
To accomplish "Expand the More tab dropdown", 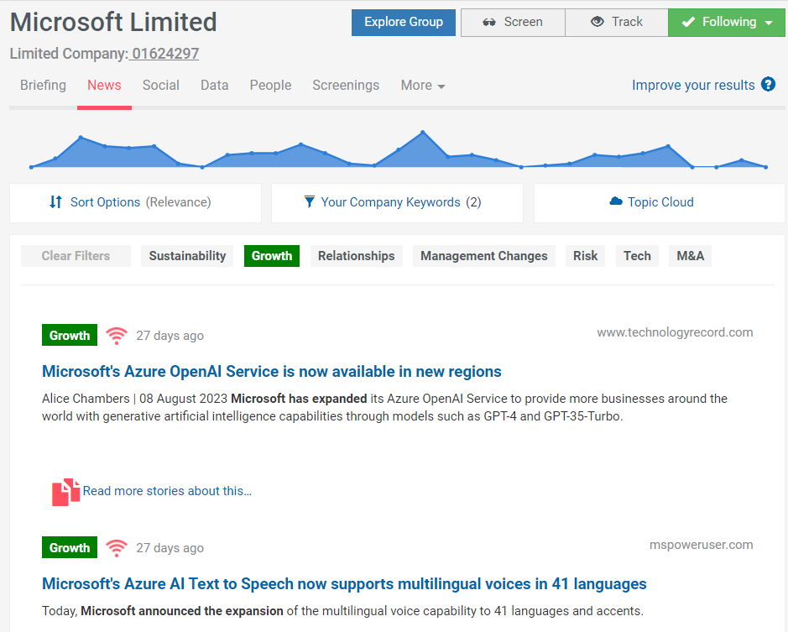I will (x=423, y=86).
